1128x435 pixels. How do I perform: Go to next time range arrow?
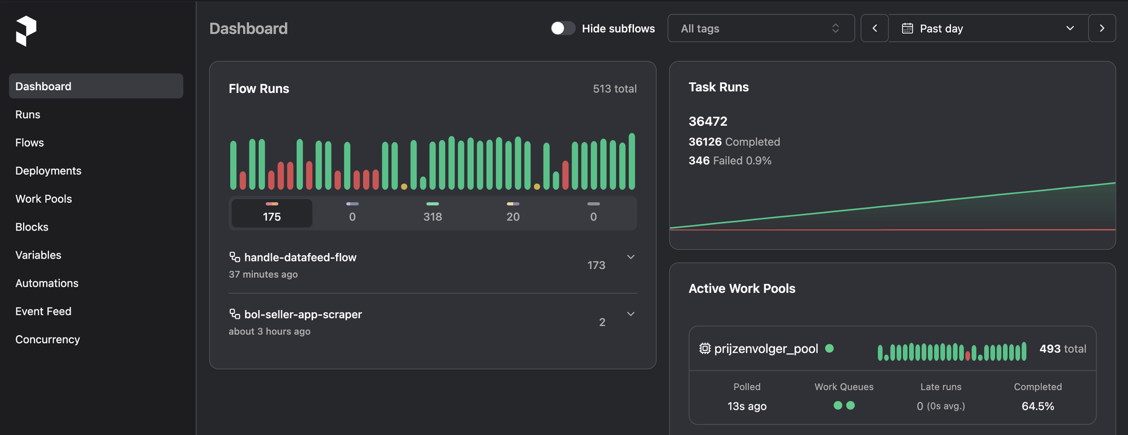(1102, 28)
